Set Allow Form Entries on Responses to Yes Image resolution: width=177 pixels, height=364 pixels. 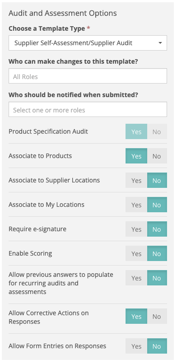(136, 346)
